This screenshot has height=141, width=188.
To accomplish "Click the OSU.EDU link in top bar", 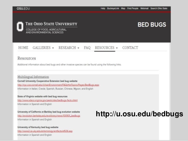I will (23, 9).
